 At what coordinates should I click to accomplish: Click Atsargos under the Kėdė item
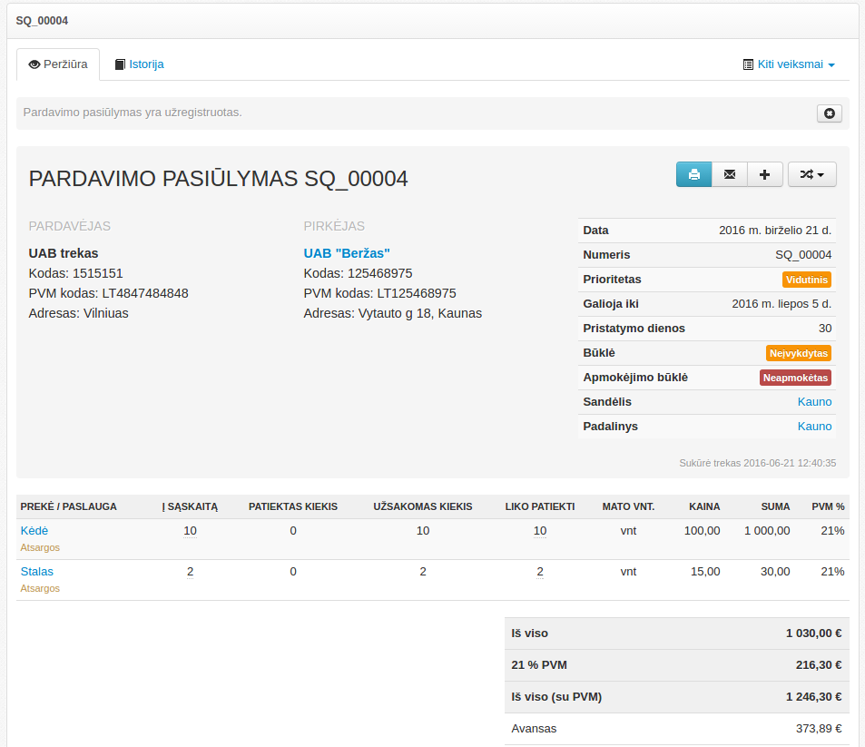pos(40,548)
